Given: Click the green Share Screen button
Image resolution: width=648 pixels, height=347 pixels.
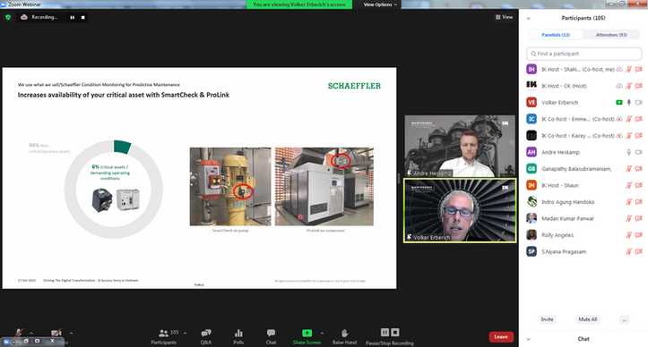Looking at the screenshot, I should [x=307, y=336].
